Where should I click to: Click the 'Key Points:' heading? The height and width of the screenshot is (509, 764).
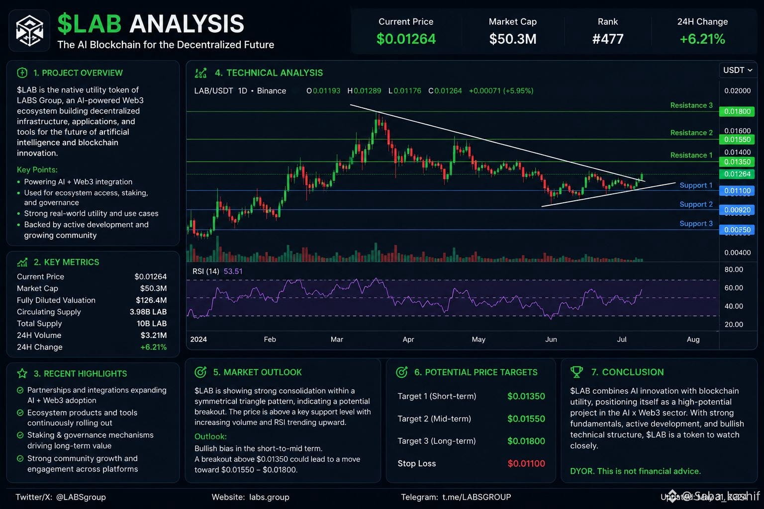(37, 170)
